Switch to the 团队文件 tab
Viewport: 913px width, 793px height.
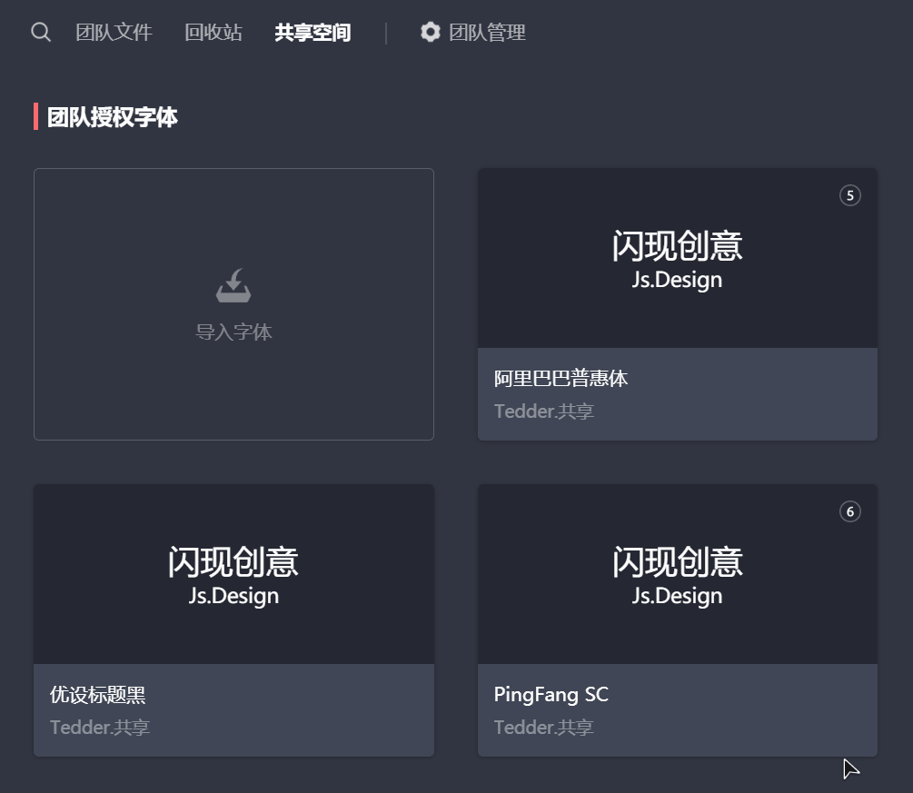pos(114,32)
